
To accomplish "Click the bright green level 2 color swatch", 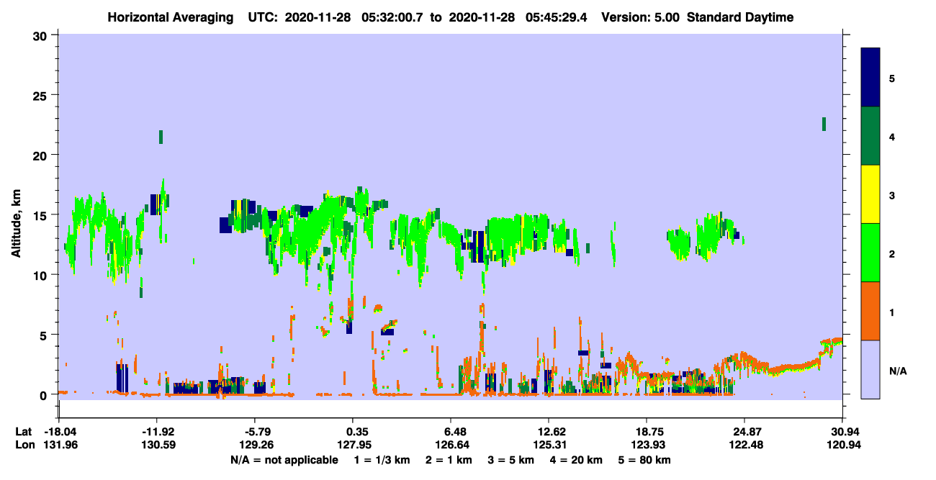I will [870, 253].
